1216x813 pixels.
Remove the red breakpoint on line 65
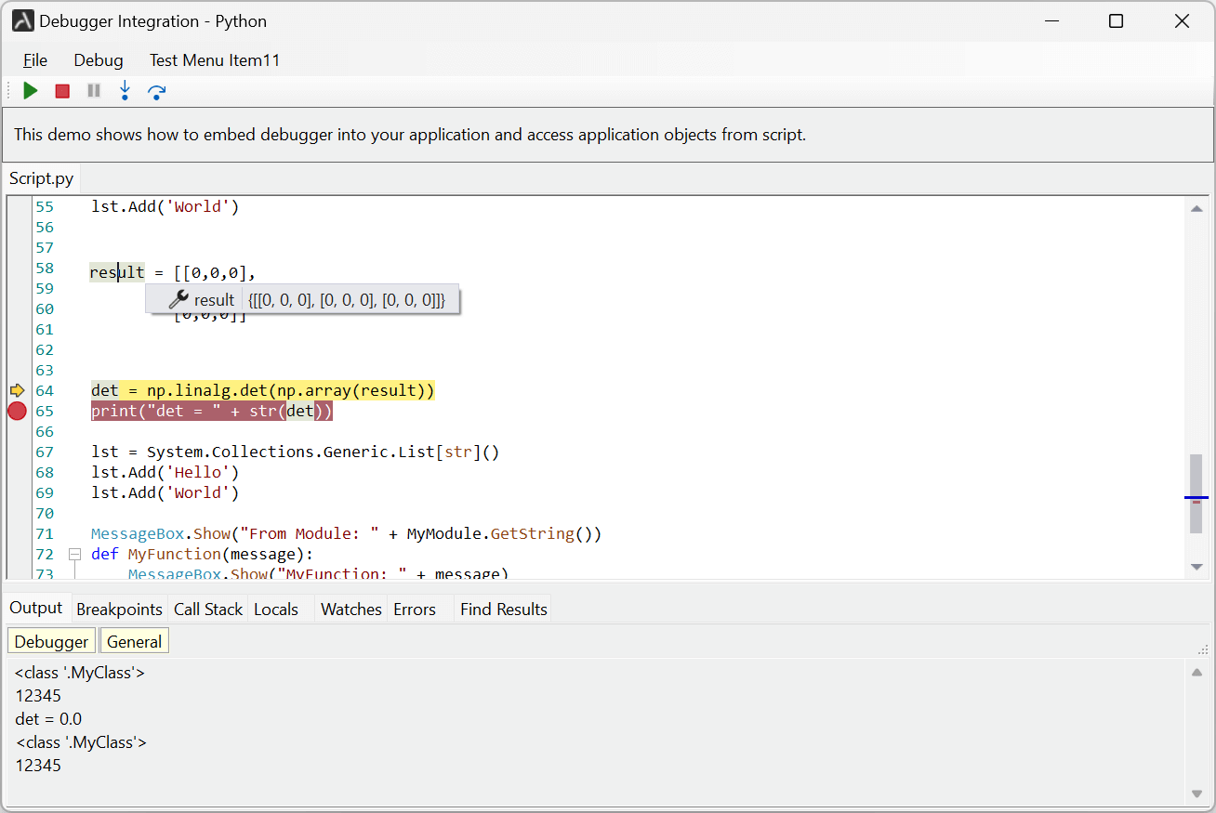click(x=17, y=411)
